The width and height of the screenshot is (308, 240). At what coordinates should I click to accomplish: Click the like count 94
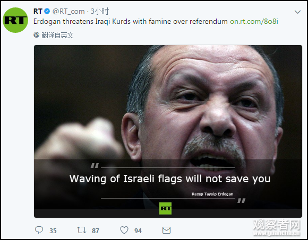click(138, 231)
